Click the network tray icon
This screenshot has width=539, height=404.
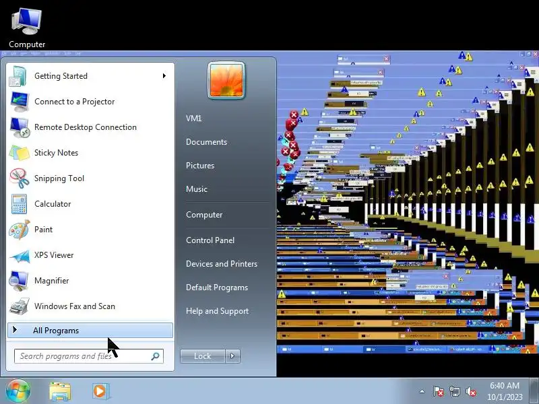click(x=454, y=391)
